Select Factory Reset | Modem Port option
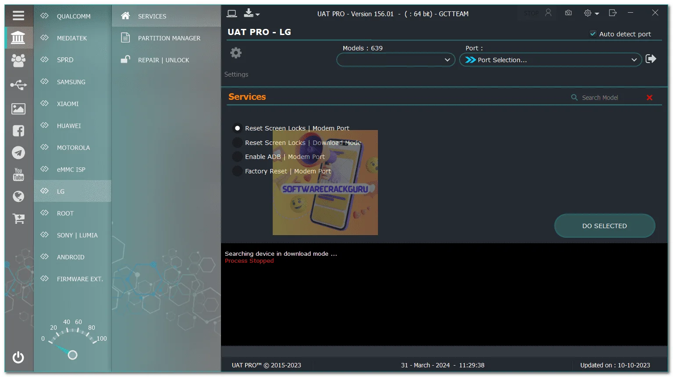The height and width of the screenshot is (377, 673). pyautogui.click(x=282, y=171)
